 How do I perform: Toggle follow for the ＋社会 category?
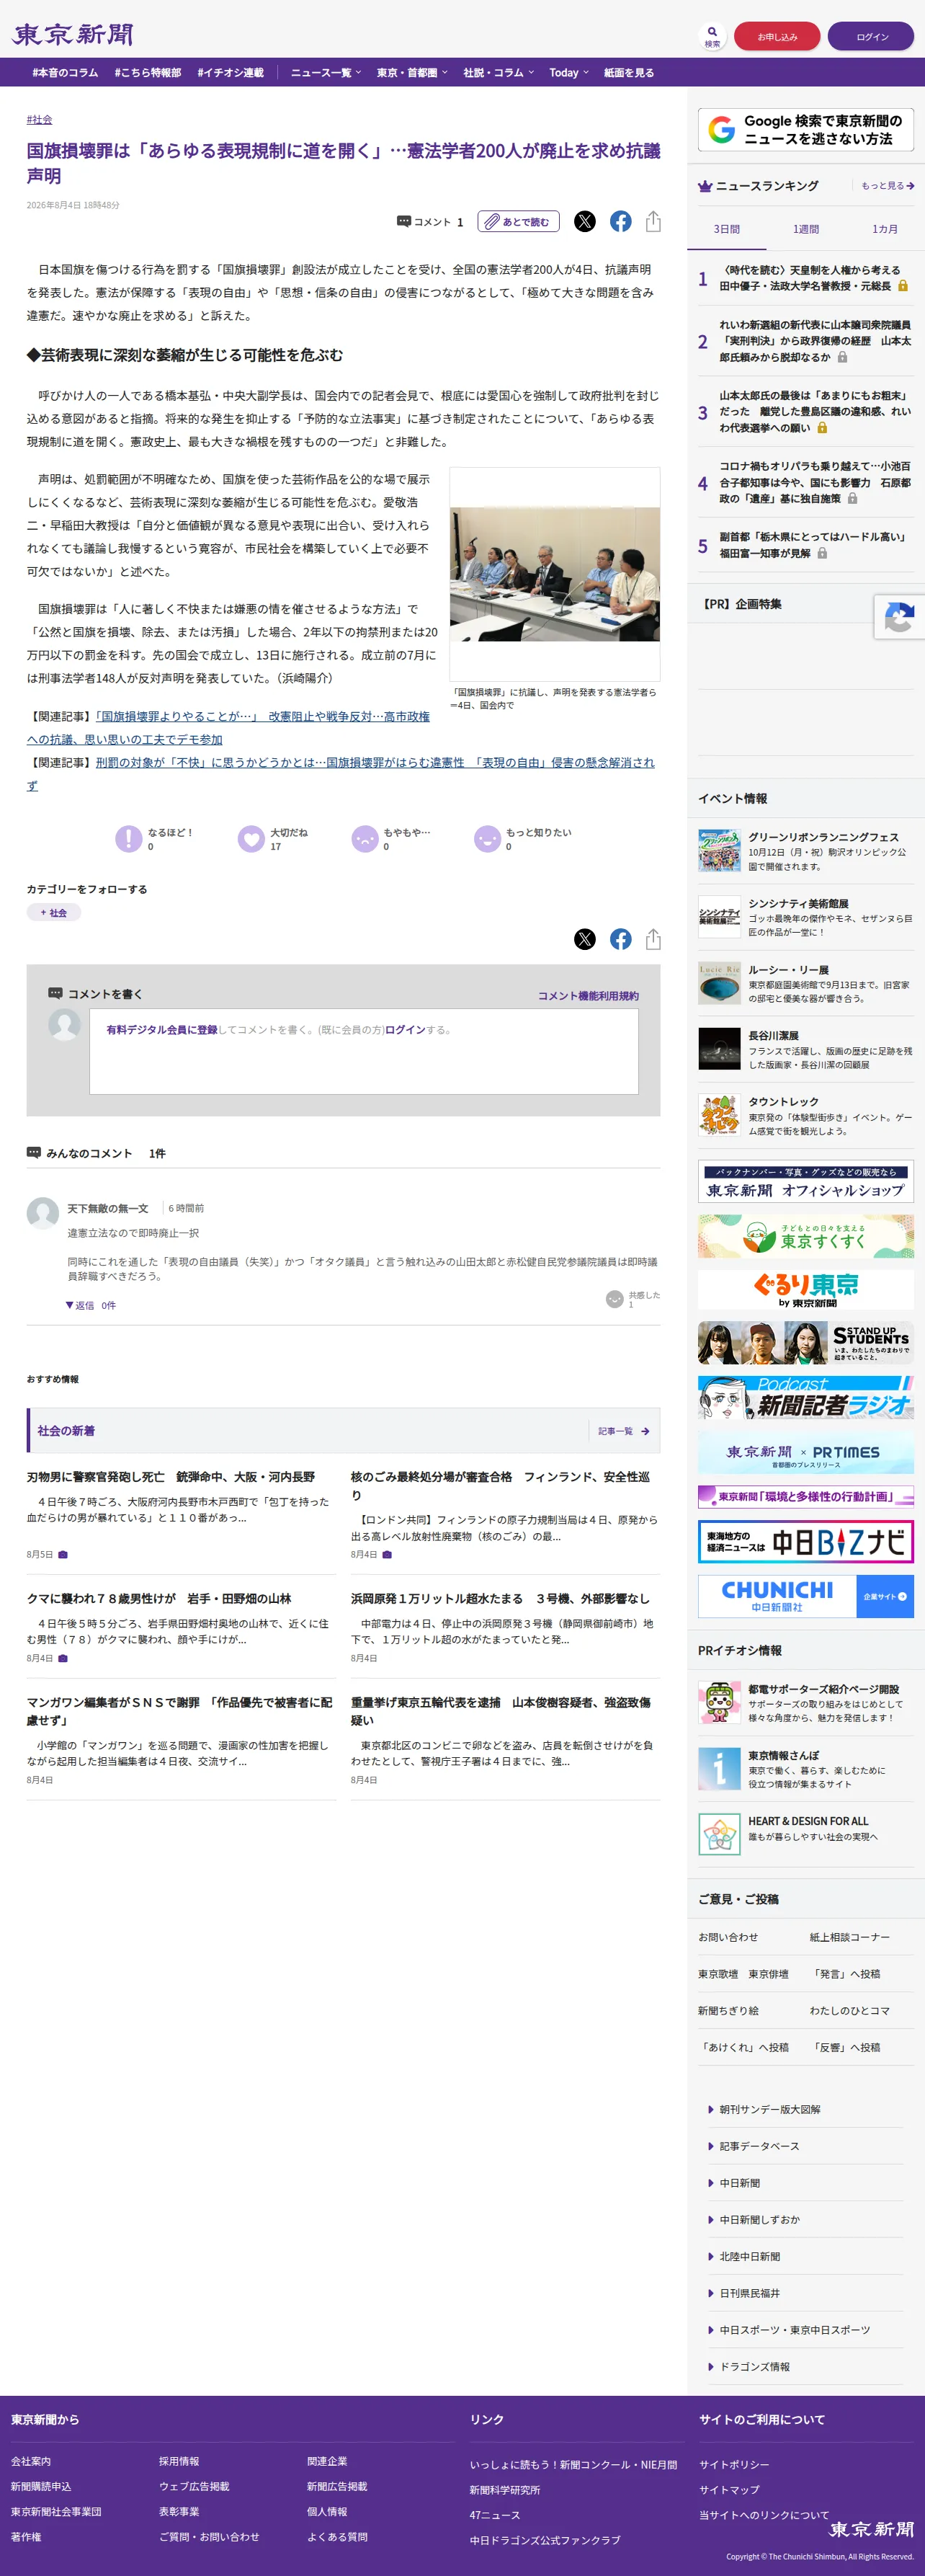coord(54,912)
